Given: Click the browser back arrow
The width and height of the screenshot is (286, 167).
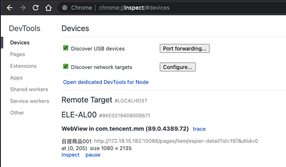Looking at the screenshot, I should point(10,8).
